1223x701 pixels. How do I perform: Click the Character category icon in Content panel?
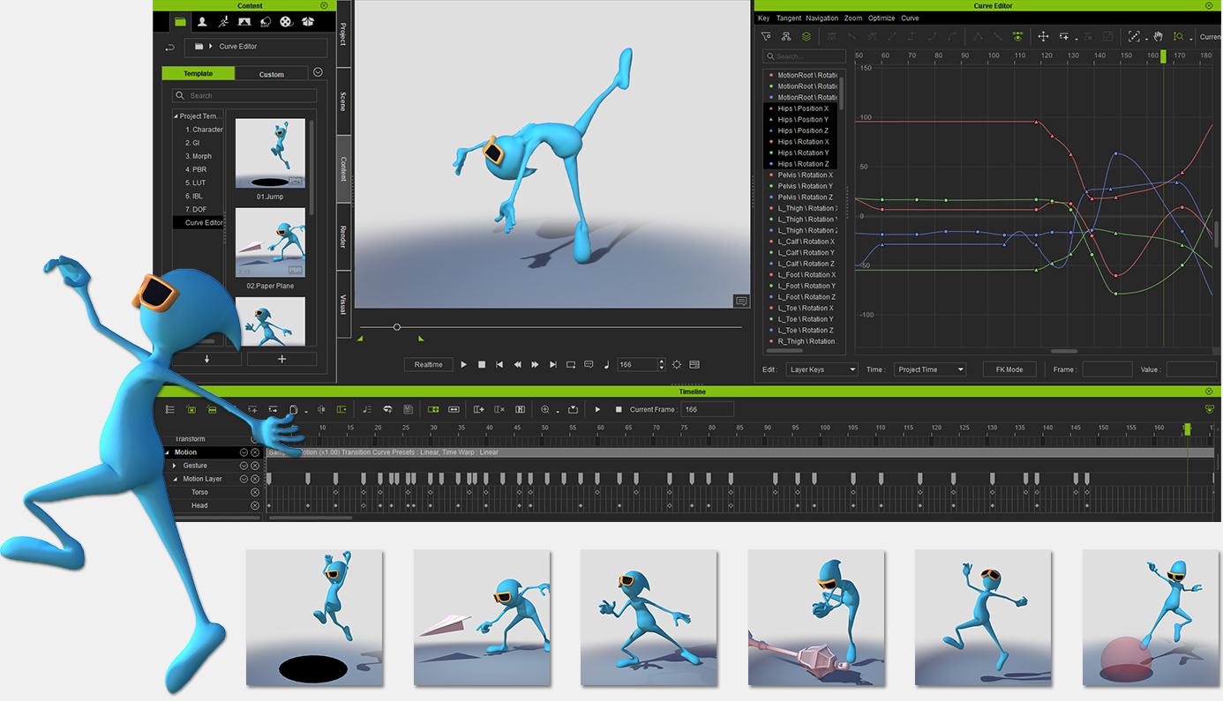(201, 21)
